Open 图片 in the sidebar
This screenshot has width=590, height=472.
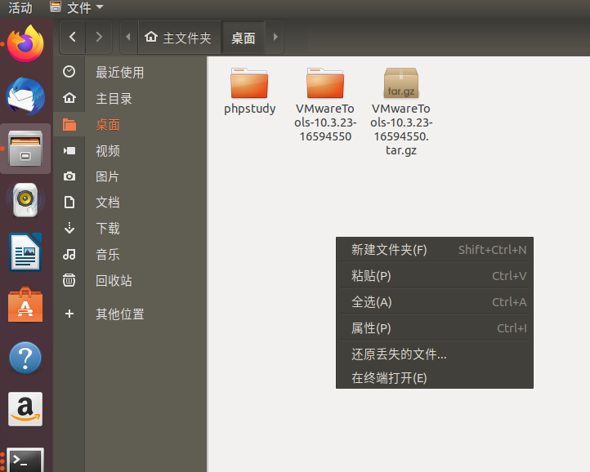(108, 176)
